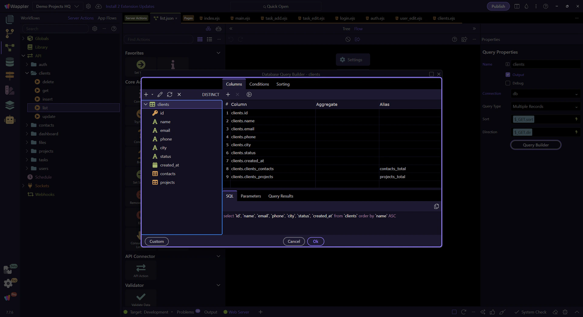
Task: Open the database manager icon in left sidebar
Action: (x=10, y=62)
